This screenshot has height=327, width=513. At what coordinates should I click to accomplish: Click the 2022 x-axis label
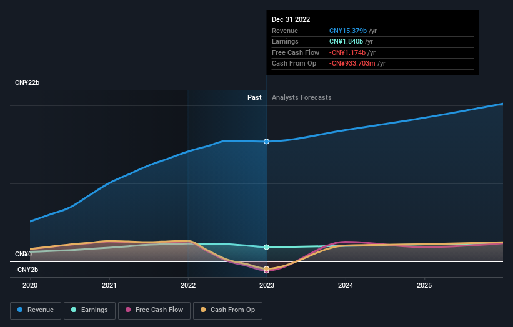188,286
